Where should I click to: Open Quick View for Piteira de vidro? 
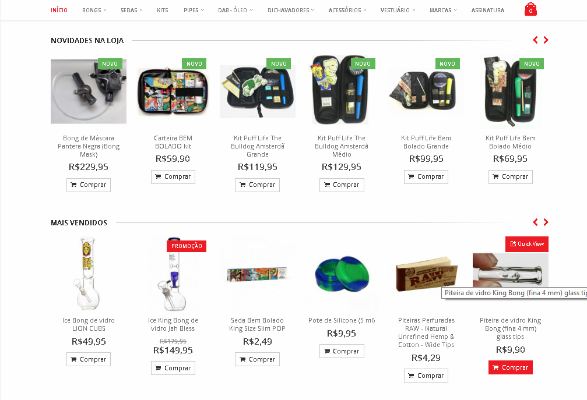tap(527, 244)
